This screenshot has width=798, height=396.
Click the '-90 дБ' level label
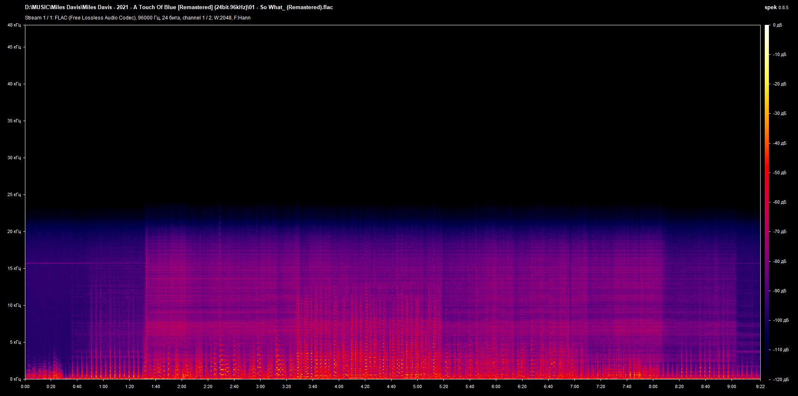pos(780,291)
